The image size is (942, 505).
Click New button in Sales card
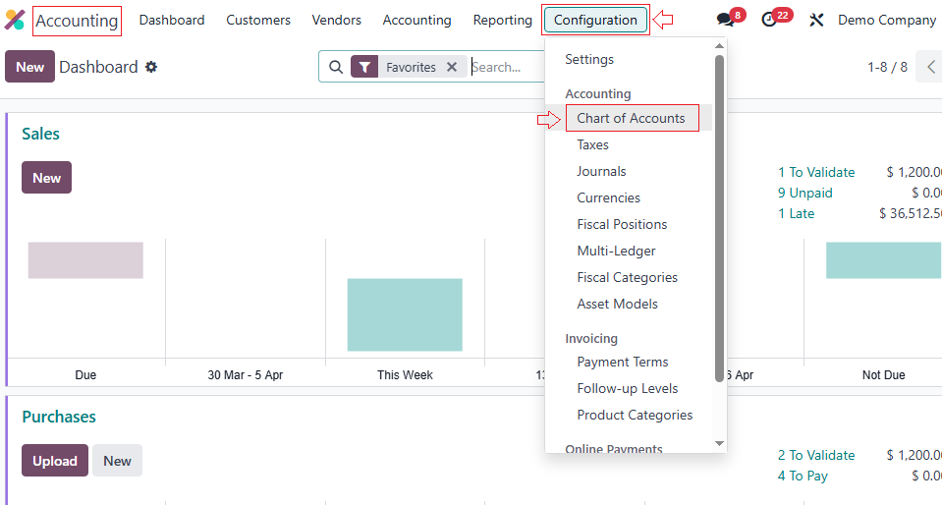point(46,178)
